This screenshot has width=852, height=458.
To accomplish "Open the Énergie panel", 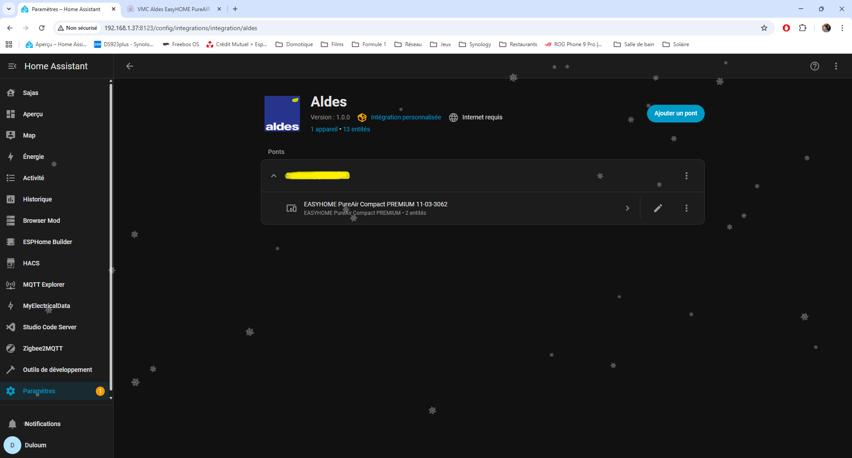I will [55, 157].
